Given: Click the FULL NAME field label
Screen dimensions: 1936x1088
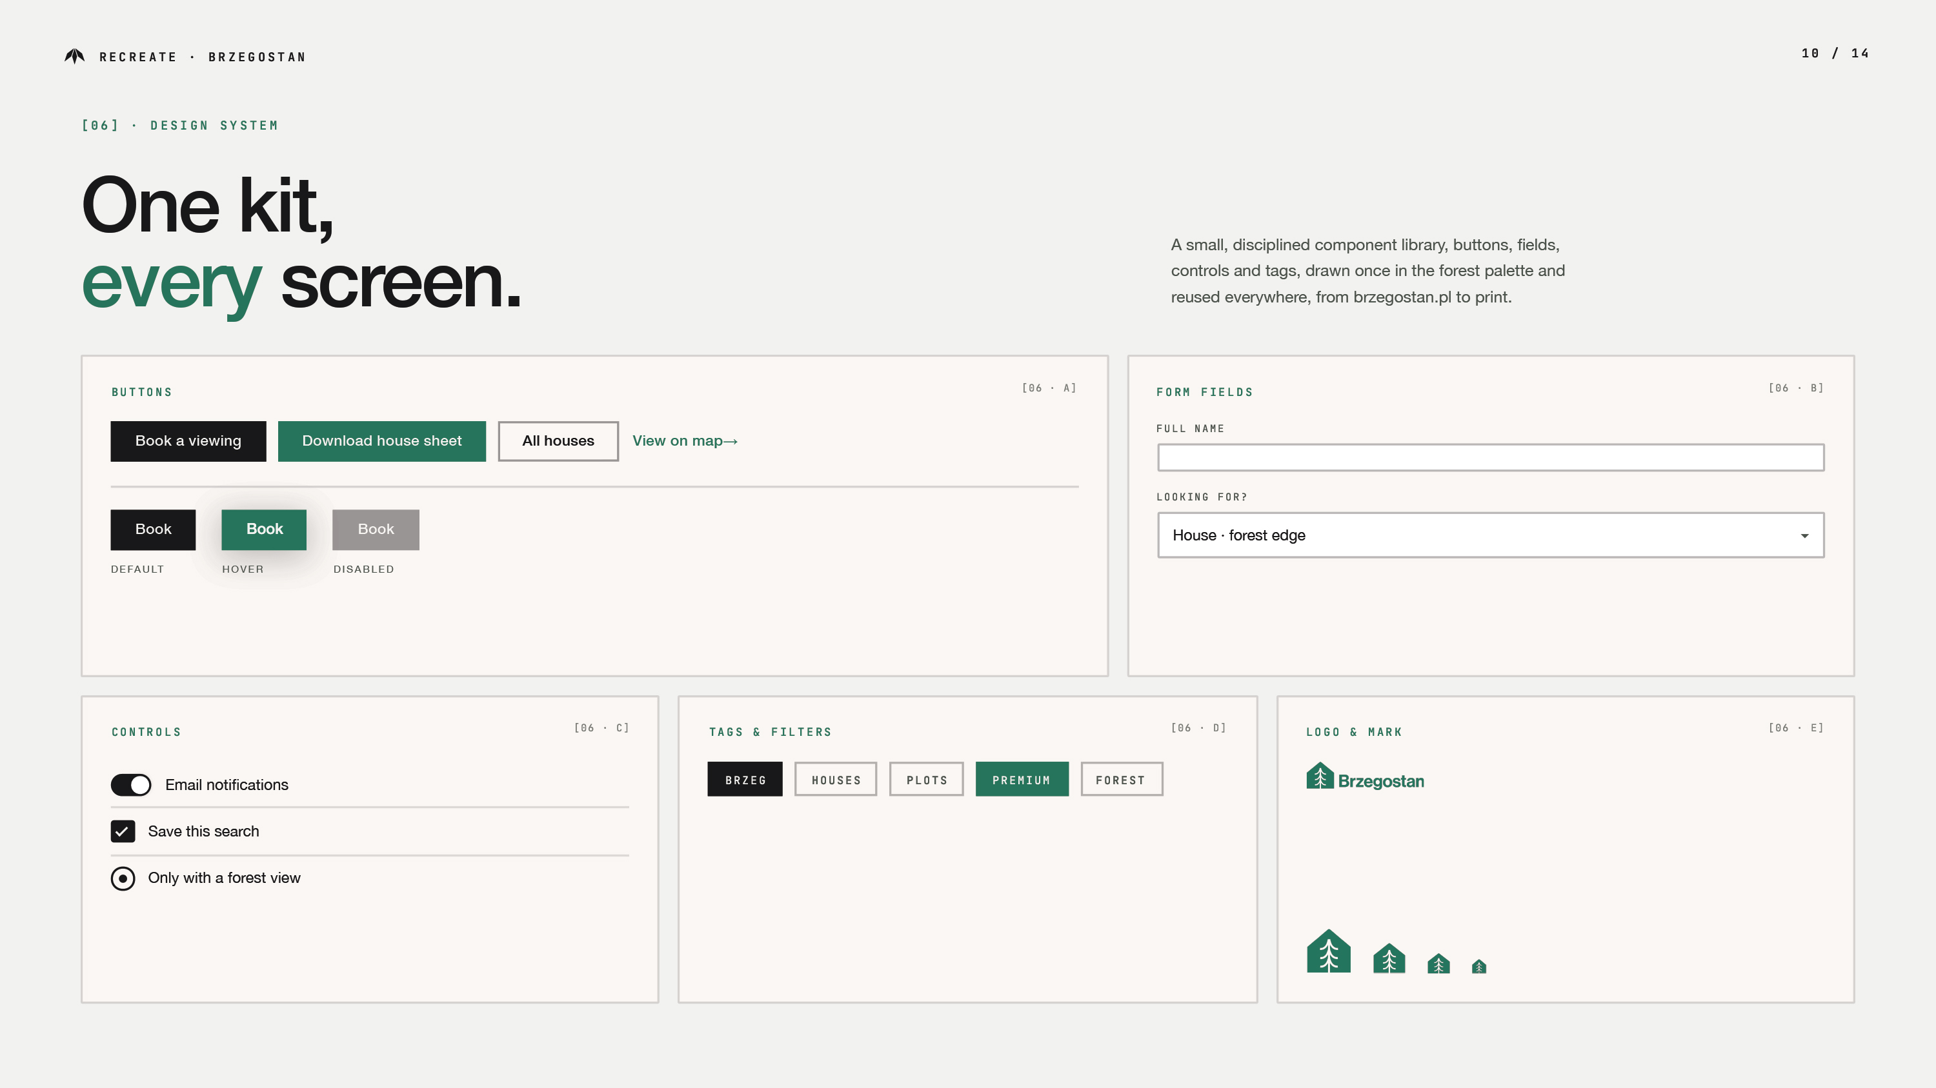Looking at the screenshot, I should (x=1190, y=429).
